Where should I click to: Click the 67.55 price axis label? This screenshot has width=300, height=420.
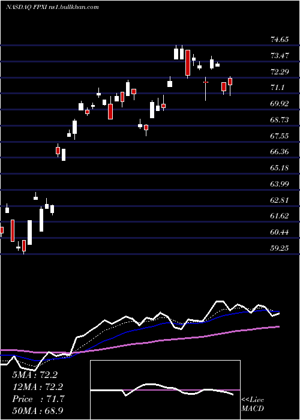(x=280, y=136)
